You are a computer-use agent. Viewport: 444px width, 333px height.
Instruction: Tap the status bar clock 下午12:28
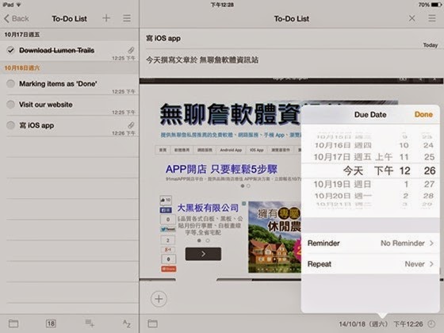click(222, 5)
